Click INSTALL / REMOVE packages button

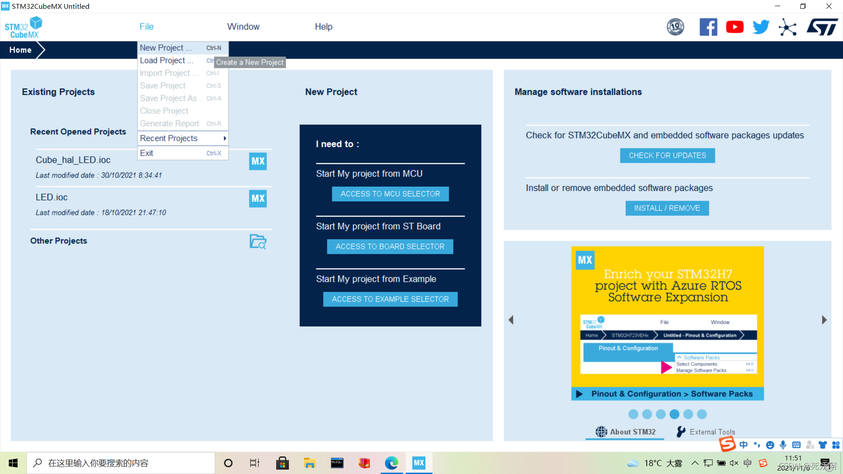click(667, 208)
